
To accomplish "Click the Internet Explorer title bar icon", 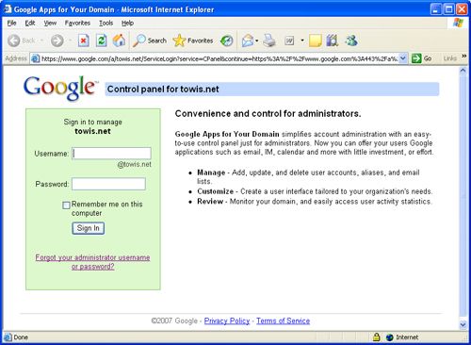I will click(8, 9).
